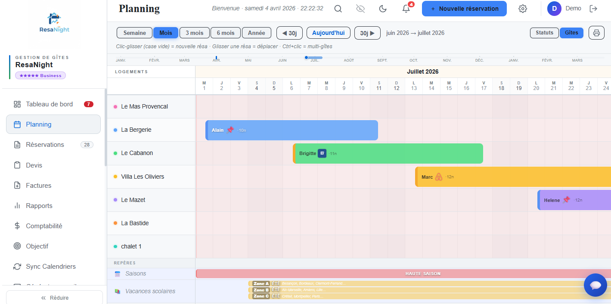
Task: Click the Zone A holiday bar
Action: point(430,284)
